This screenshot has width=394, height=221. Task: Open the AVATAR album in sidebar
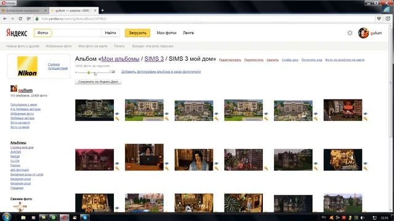click(x=15, y=152)
